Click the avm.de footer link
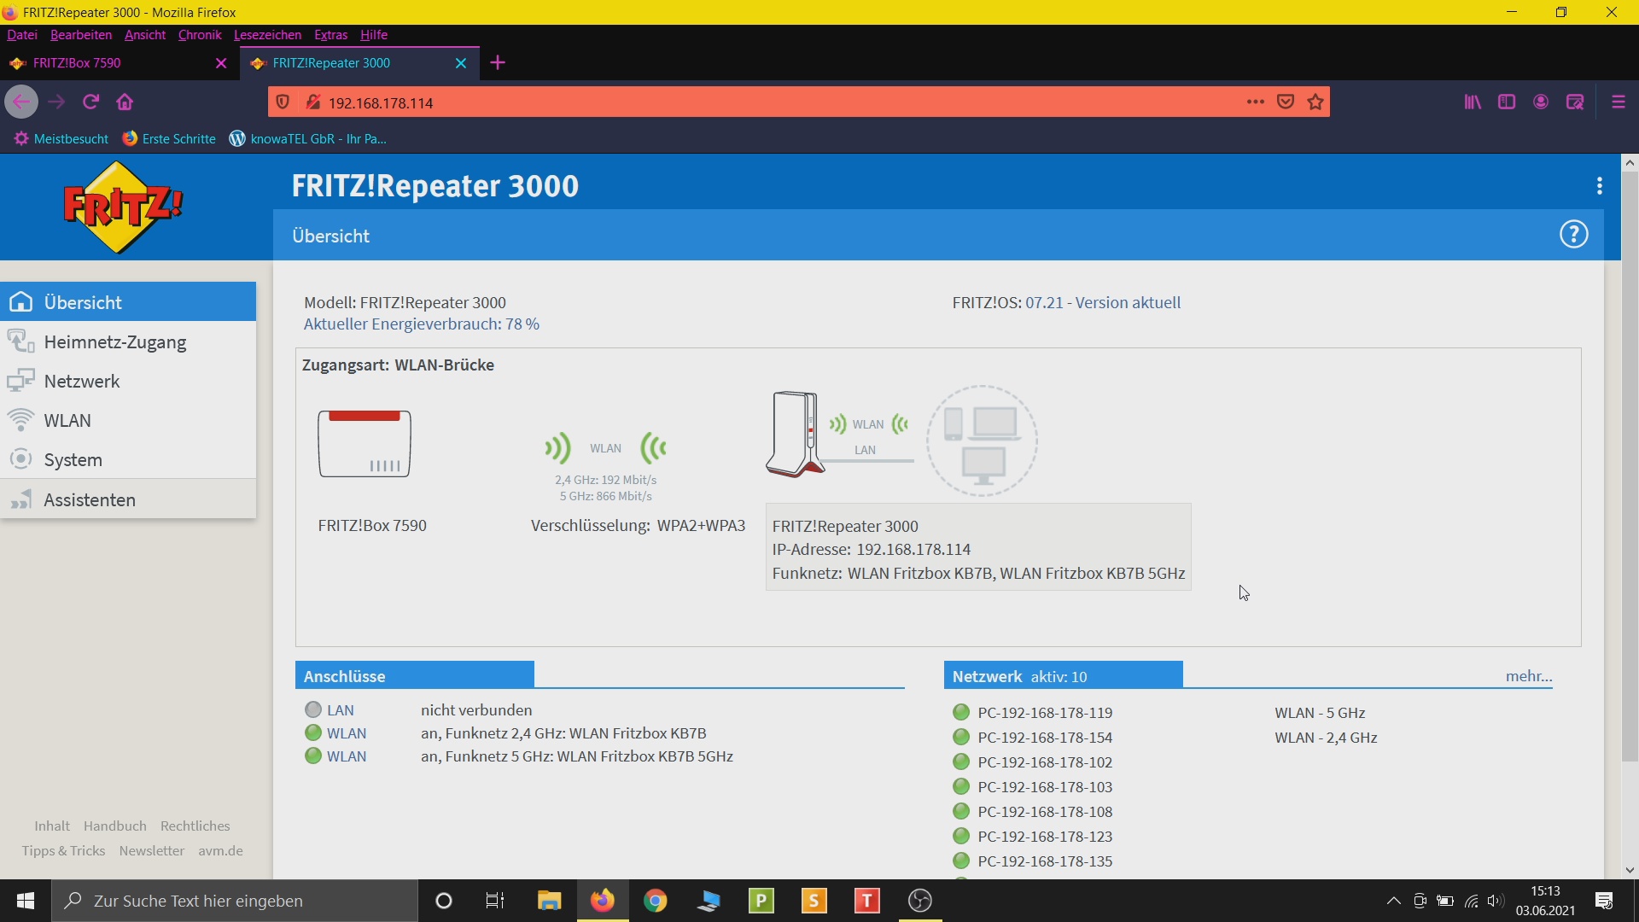The image size is (1639, 922). 220,851
